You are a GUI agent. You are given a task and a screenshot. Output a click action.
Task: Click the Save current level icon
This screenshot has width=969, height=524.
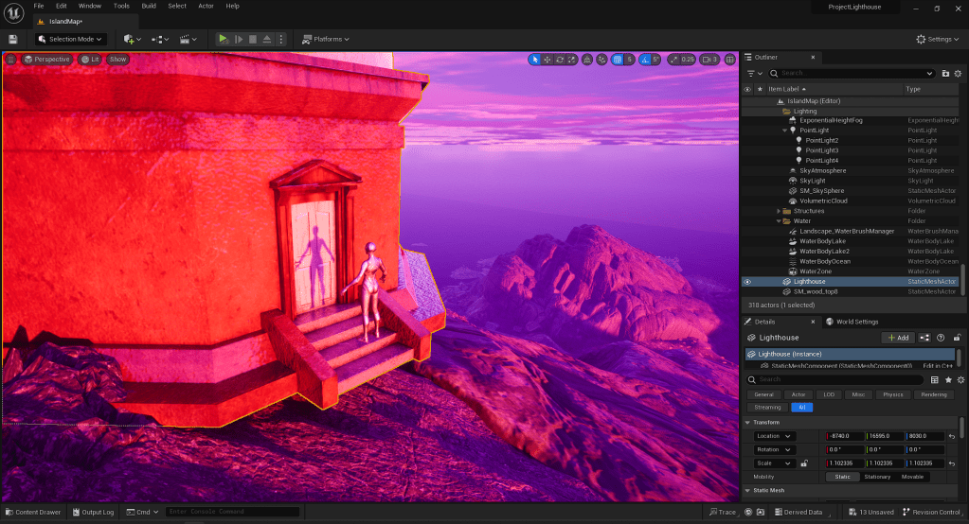coord(13,39)
